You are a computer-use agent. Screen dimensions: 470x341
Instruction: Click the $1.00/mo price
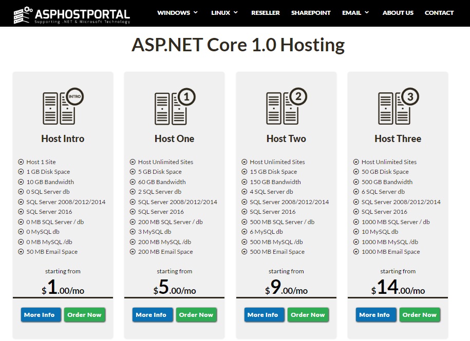63,287
